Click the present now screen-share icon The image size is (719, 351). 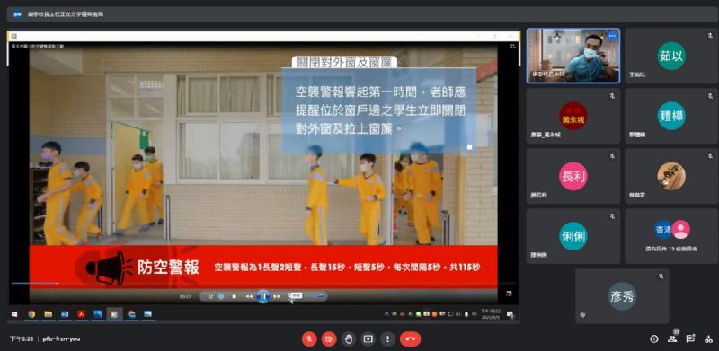pyautogui.click(x=368, y=339)
